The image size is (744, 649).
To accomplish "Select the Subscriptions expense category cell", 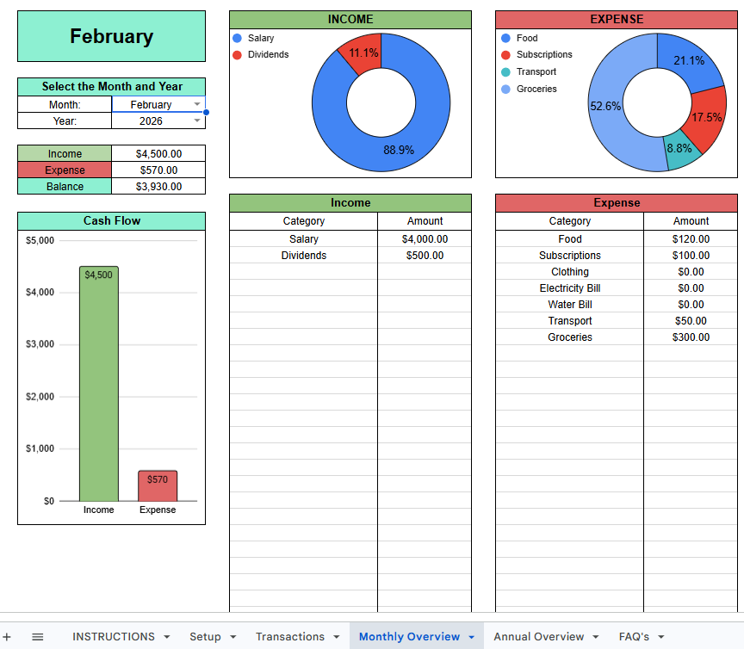I will (570, 256).
